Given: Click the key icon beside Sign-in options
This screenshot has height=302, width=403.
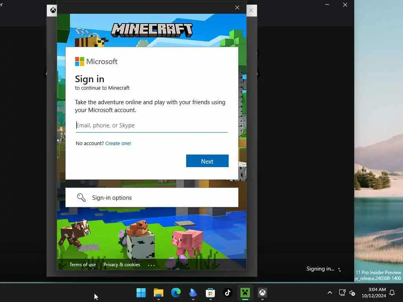Looking at the screenshot, I should [81, 197].
